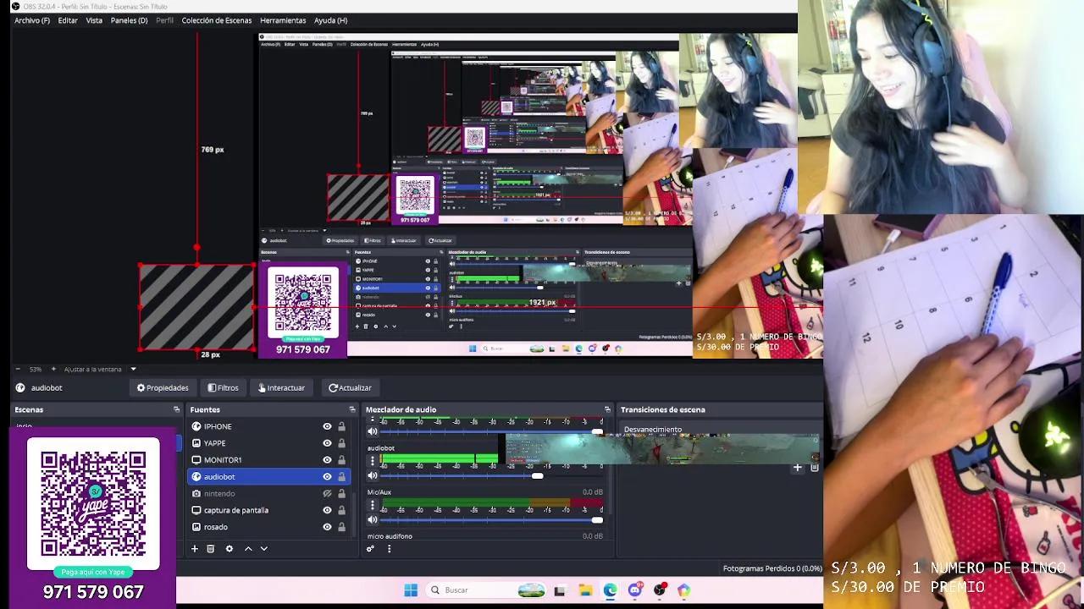Select the Yape QR image in preview
The height and width of the screenshot is (609, 1084).
(x=303, y=311)
